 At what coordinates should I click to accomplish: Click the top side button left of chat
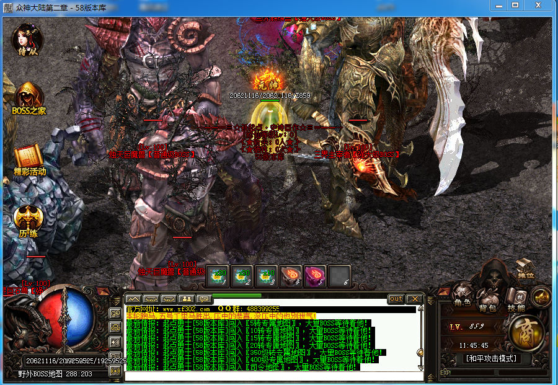coord(115,313)
